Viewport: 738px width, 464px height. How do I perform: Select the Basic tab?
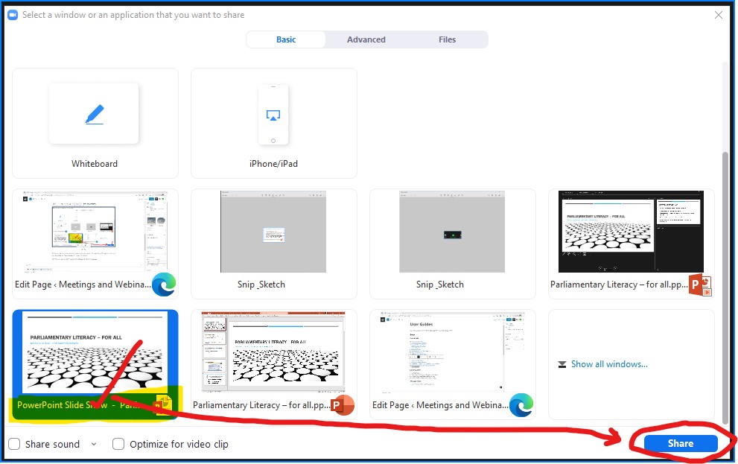(x=286, y=39)
